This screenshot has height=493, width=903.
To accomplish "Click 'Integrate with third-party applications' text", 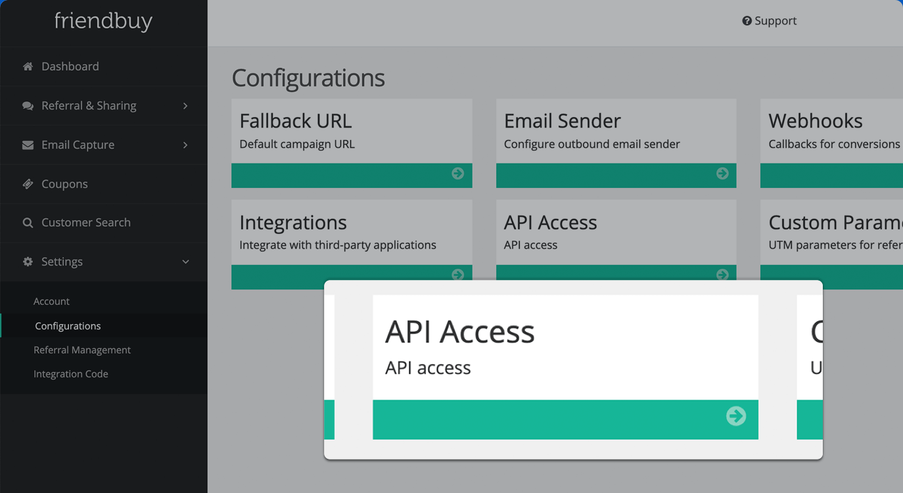I will pos(338,245).
